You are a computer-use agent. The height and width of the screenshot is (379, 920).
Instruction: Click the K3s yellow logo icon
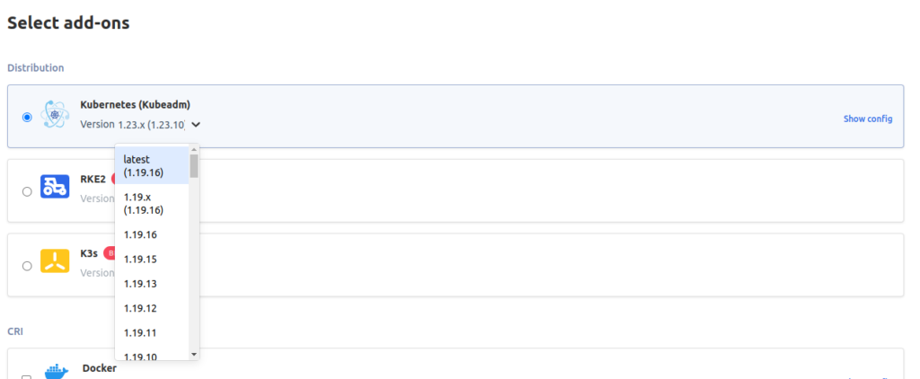[55, 261]
